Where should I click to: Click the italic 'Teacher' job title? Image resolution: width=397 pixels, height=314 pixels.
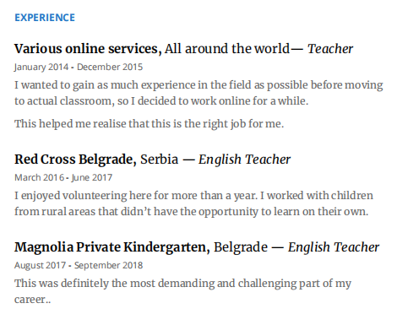[x=330, y=49]
